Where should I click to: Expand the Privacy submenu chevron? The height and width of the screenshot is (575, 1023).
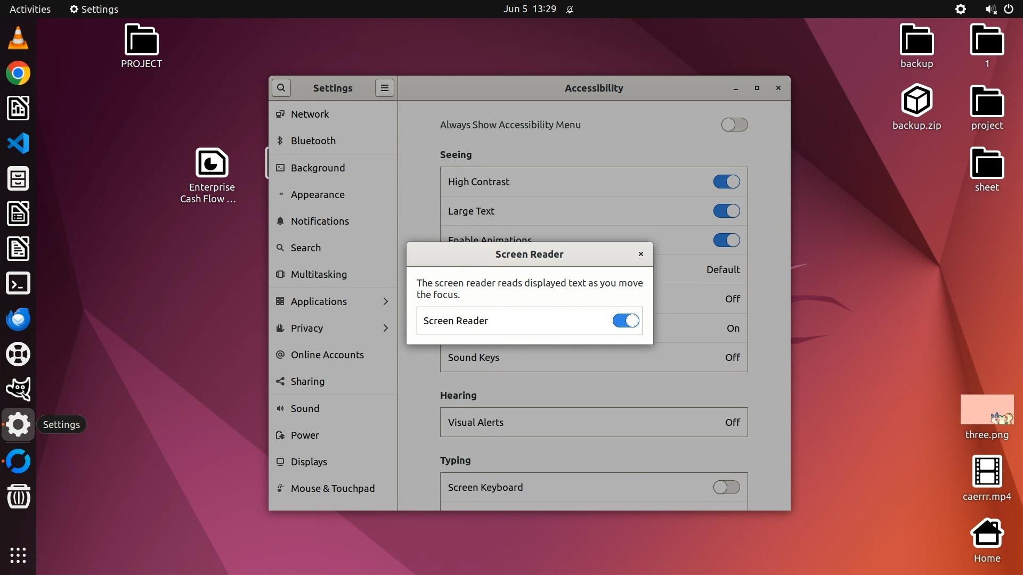(x=386, y=328)
